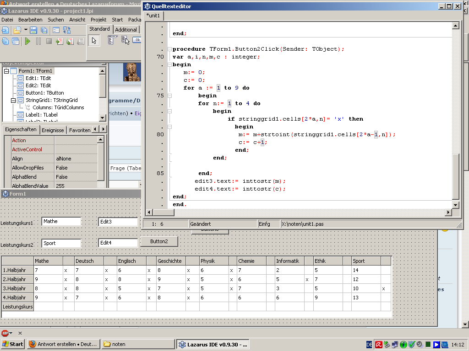
Task: Open the dropdown arrow beside Open icon
Action: point(26,30)
